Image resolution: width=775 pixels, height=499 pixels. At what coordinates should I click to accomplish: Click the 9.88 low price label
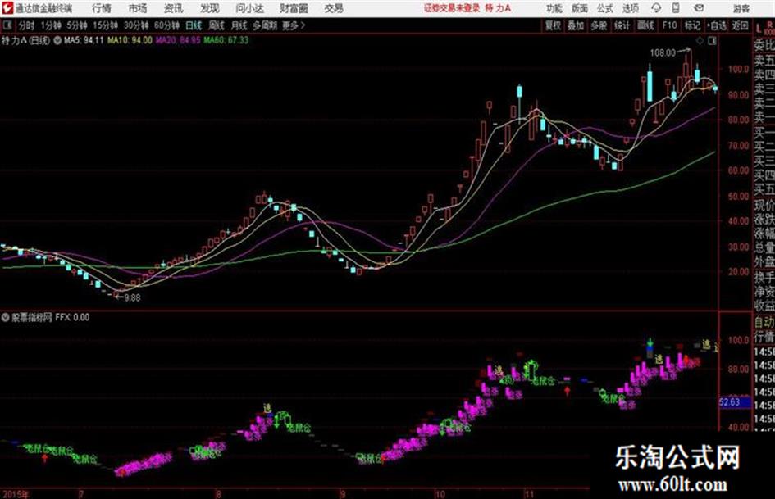tap(132, 298)
